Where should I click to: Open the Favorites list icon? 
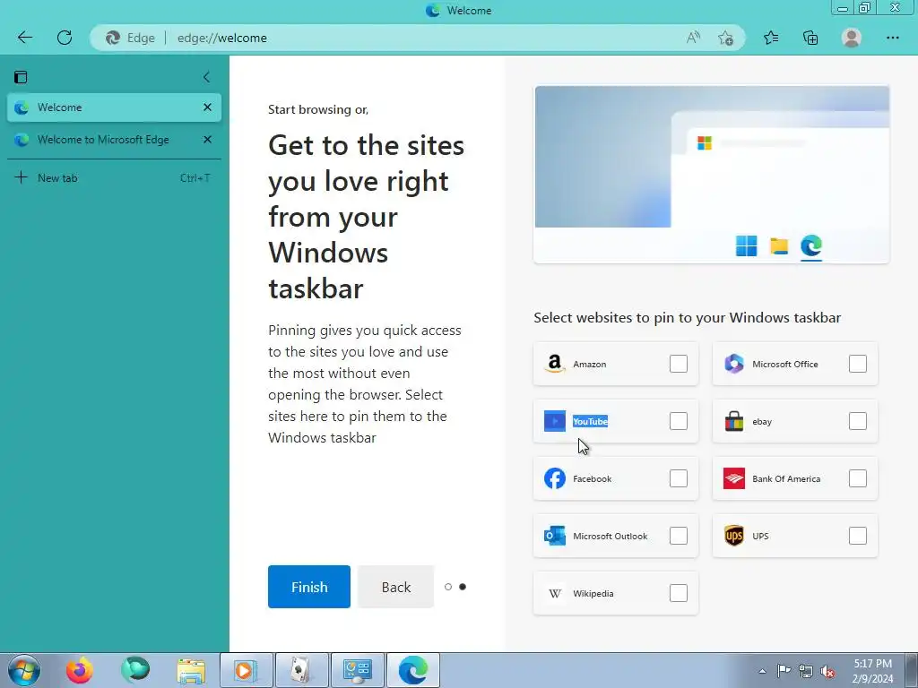pyautogui.click(x=771, y=38)
